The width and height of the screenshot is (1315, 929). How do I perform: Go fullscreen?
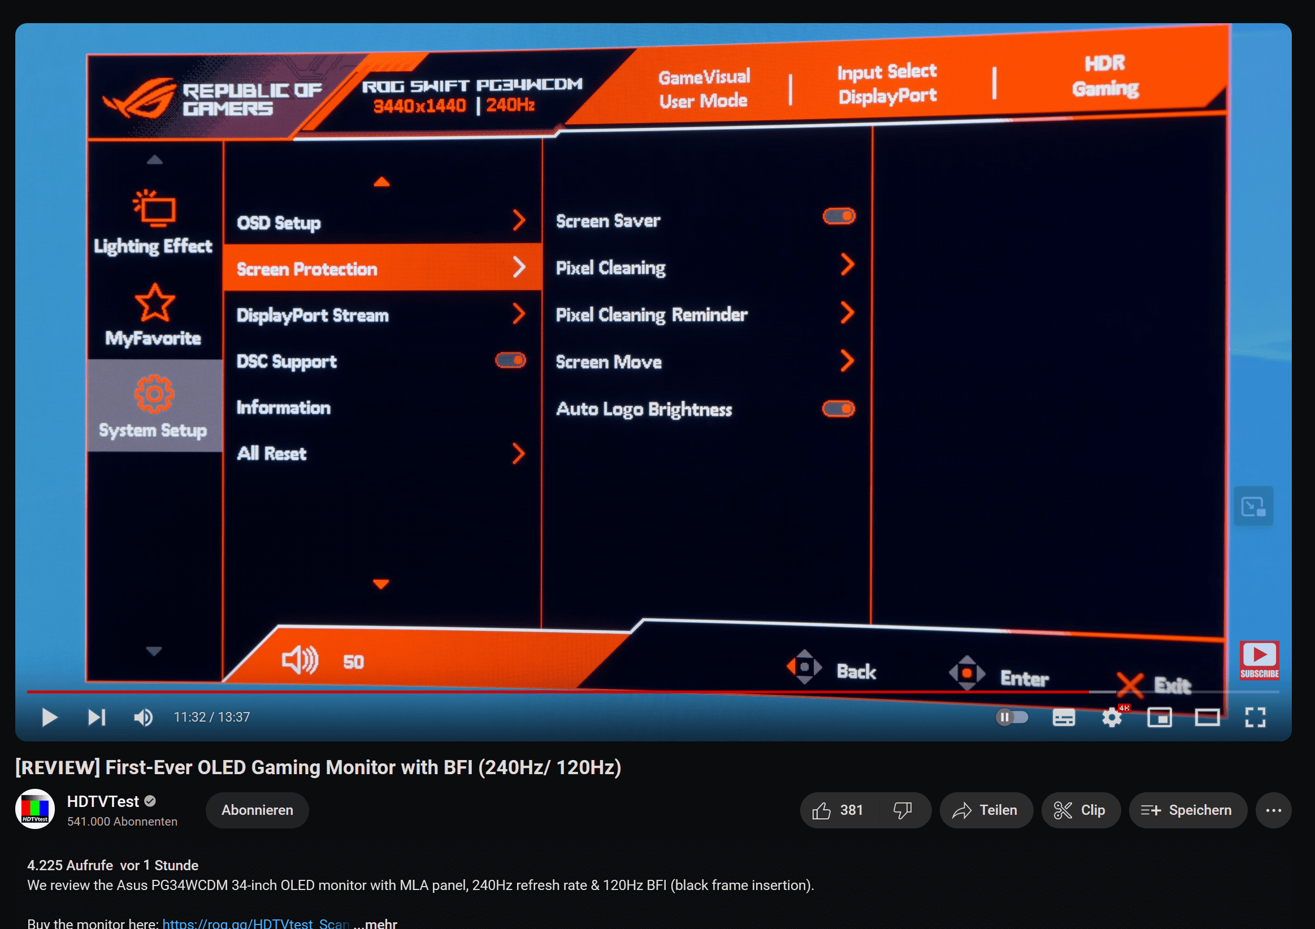[1255, 717]
